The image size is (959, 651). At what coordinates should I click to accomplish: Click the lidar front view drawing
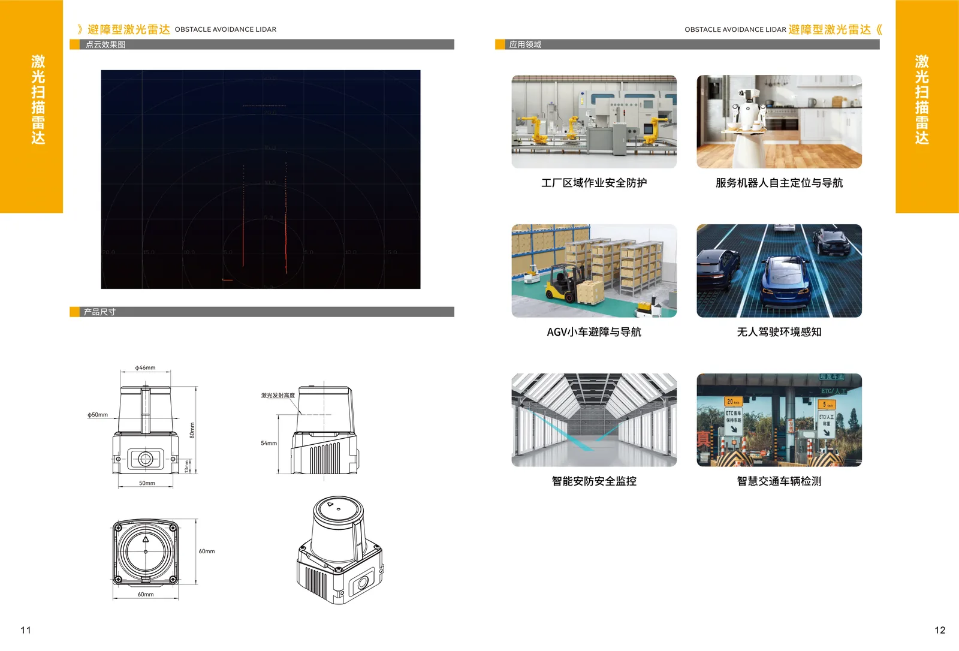point(146,430)
